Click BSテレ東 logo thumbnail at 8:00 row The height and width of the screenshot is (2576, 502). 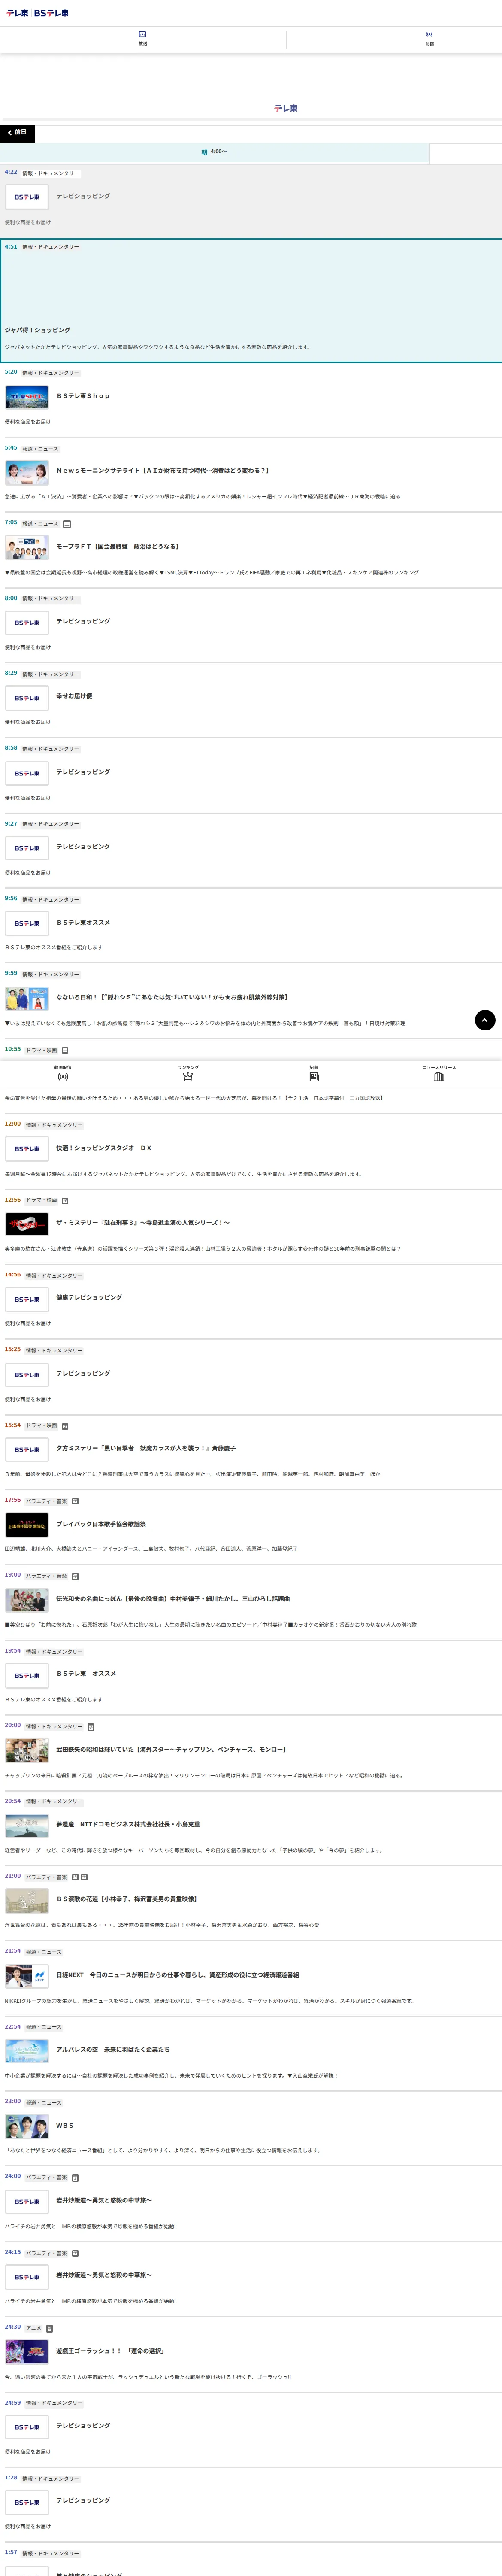(x=27, y=622)
